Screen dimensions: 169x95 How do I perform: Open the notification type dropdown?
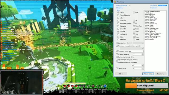click(132, 48)
